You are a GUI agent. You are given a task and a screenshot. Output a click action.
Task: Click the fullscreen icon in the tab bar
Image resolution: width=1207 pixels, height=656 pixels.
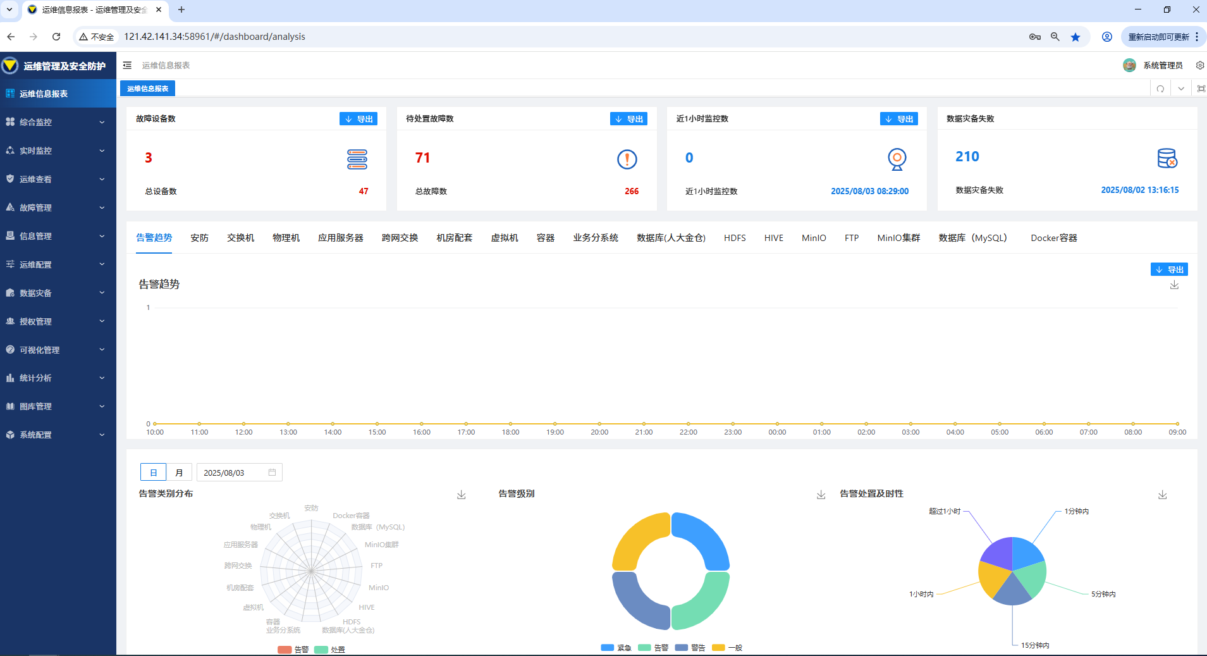click(1201, 89)
